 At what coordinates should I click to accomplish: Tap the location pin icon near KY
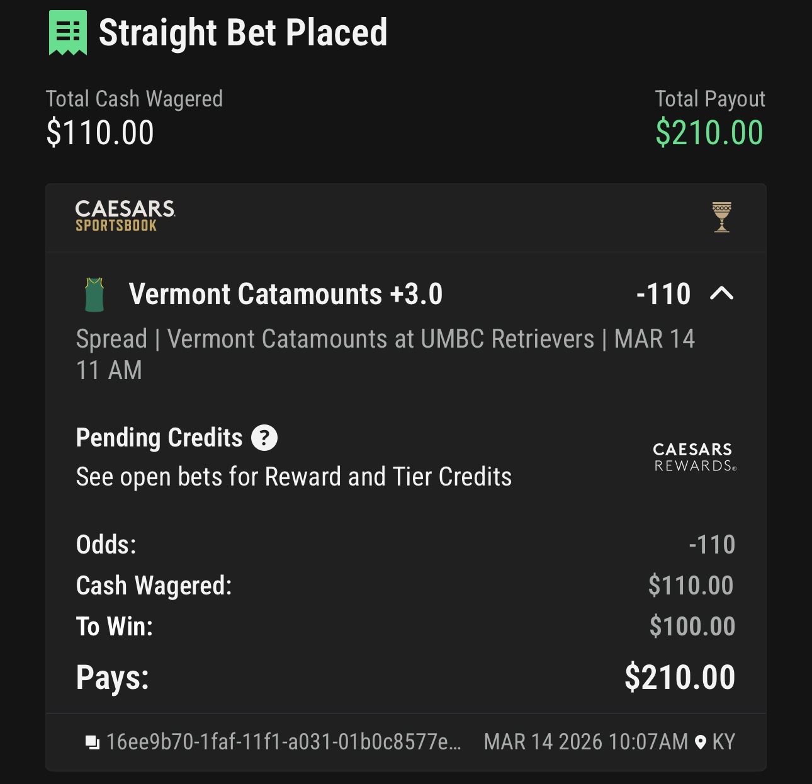pyautogui.click(x=700, y=742)
